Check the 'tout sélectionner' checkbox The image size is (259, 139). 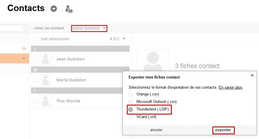tap(35, 39)
